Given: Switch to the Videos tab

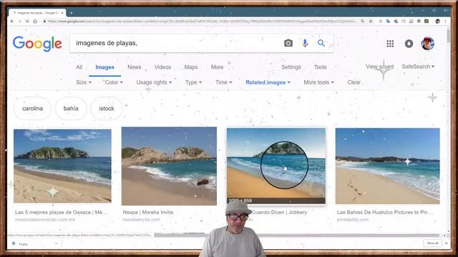Looking at the screenshot, I should (x=162, y=67).
